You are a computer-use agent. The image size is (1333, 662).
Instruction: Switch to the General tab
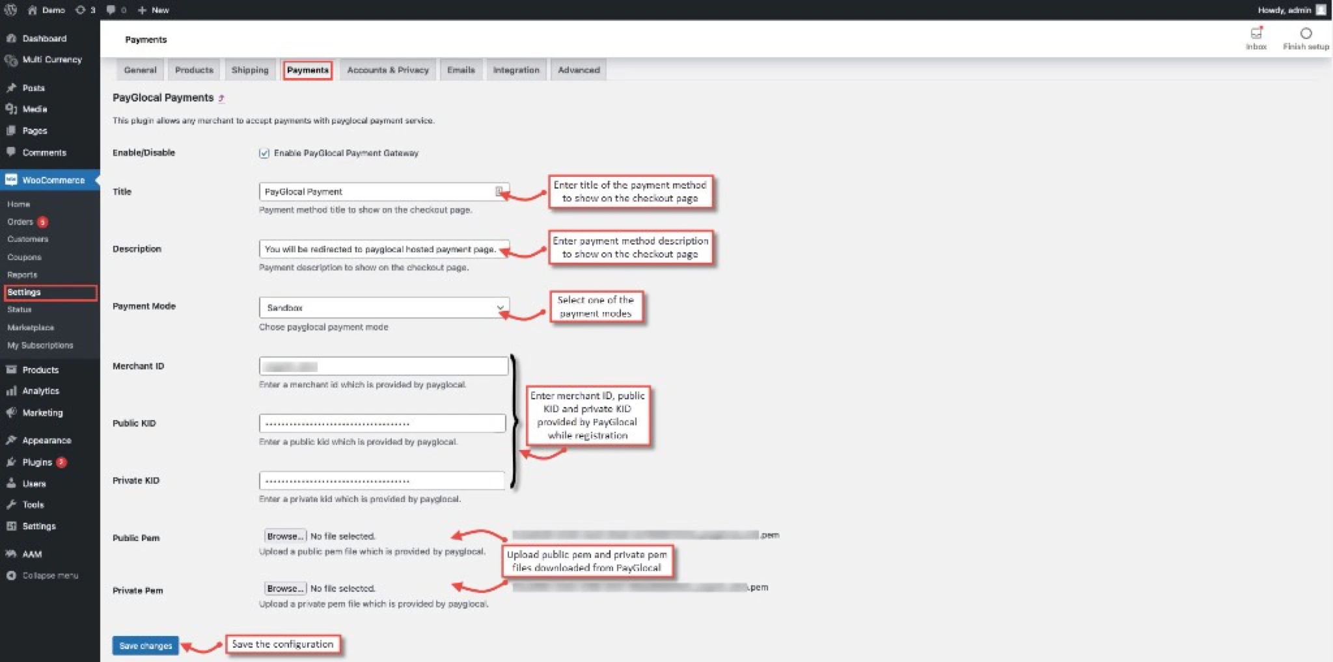coord(140,70)
